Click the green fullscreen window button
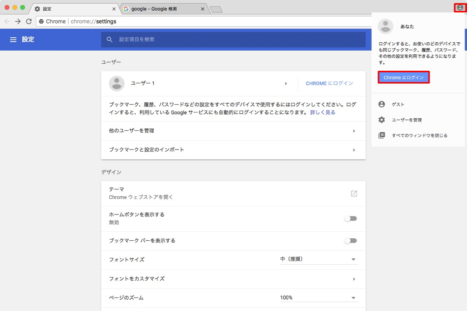The image size is (467, 311). click(23, 7)
